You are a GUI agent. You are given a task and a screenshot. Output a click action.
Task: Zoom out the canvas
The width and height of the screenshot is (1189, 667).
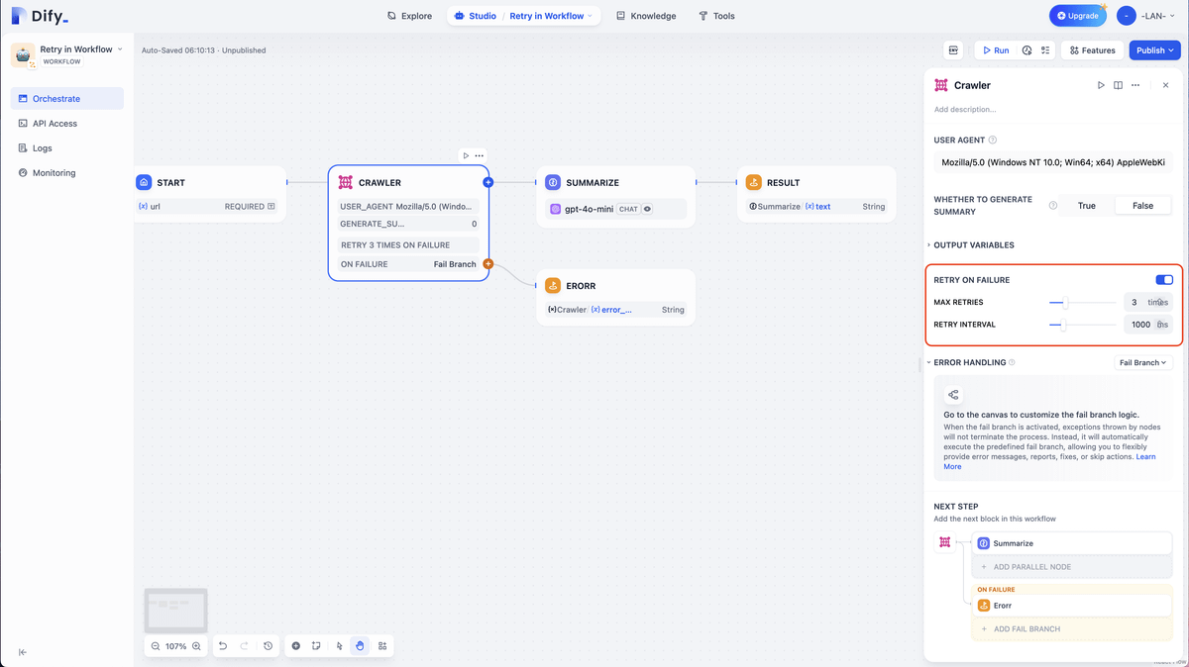(x=156, y=646)
